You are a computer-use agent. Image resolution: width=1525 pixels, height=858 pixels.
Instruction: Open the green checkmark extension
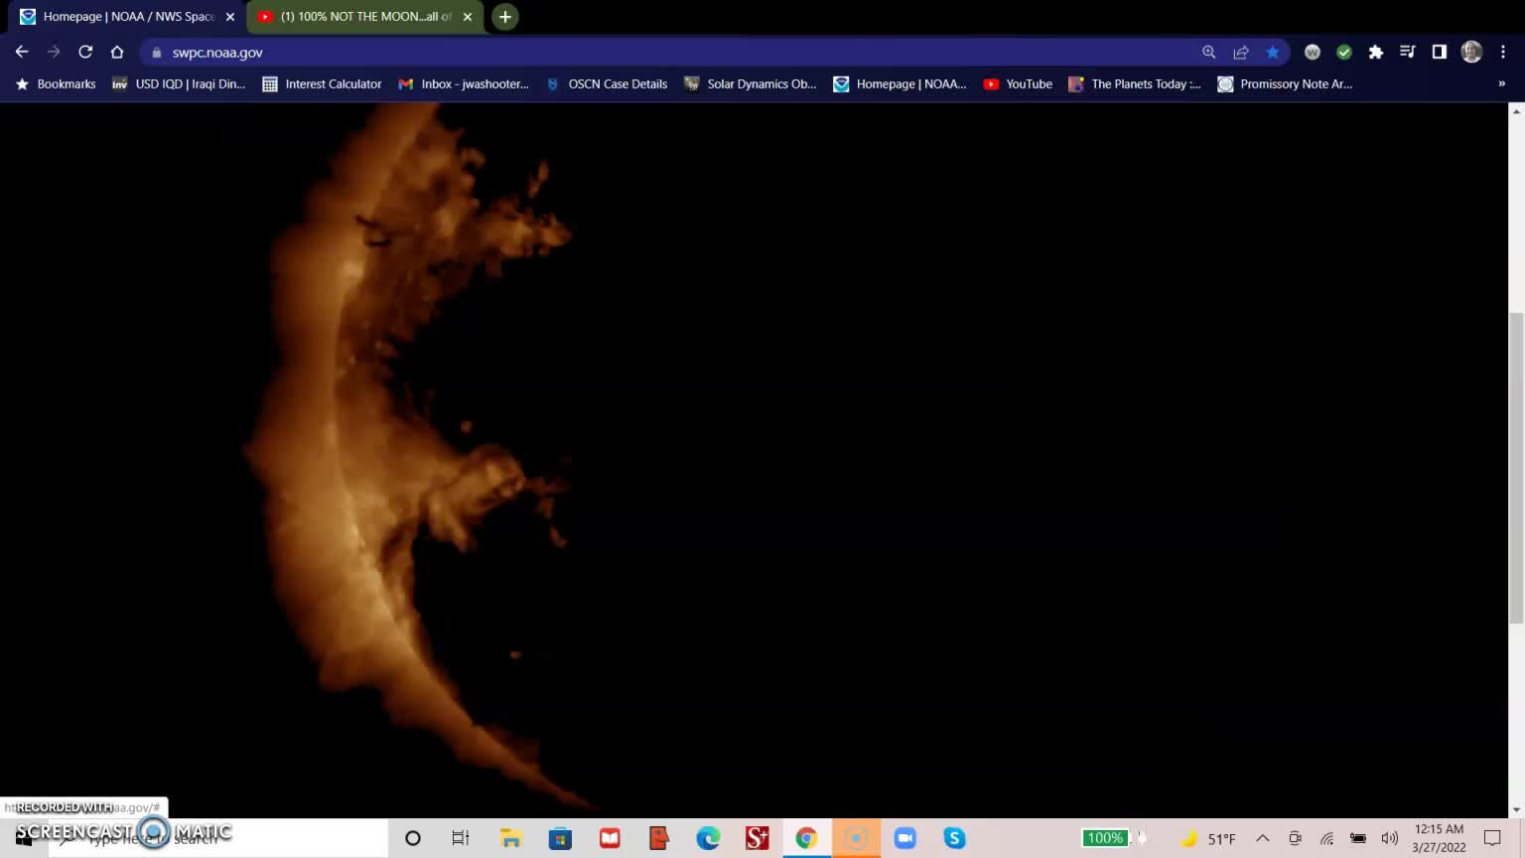click(1344, 52)
